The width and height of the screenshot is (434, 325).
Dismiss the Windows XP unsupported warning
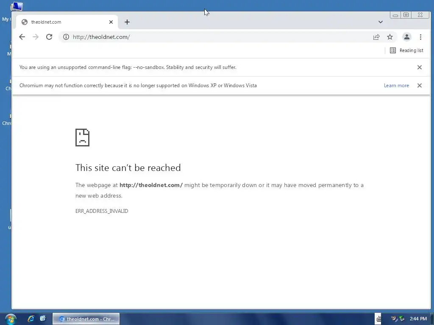(420, 85)
